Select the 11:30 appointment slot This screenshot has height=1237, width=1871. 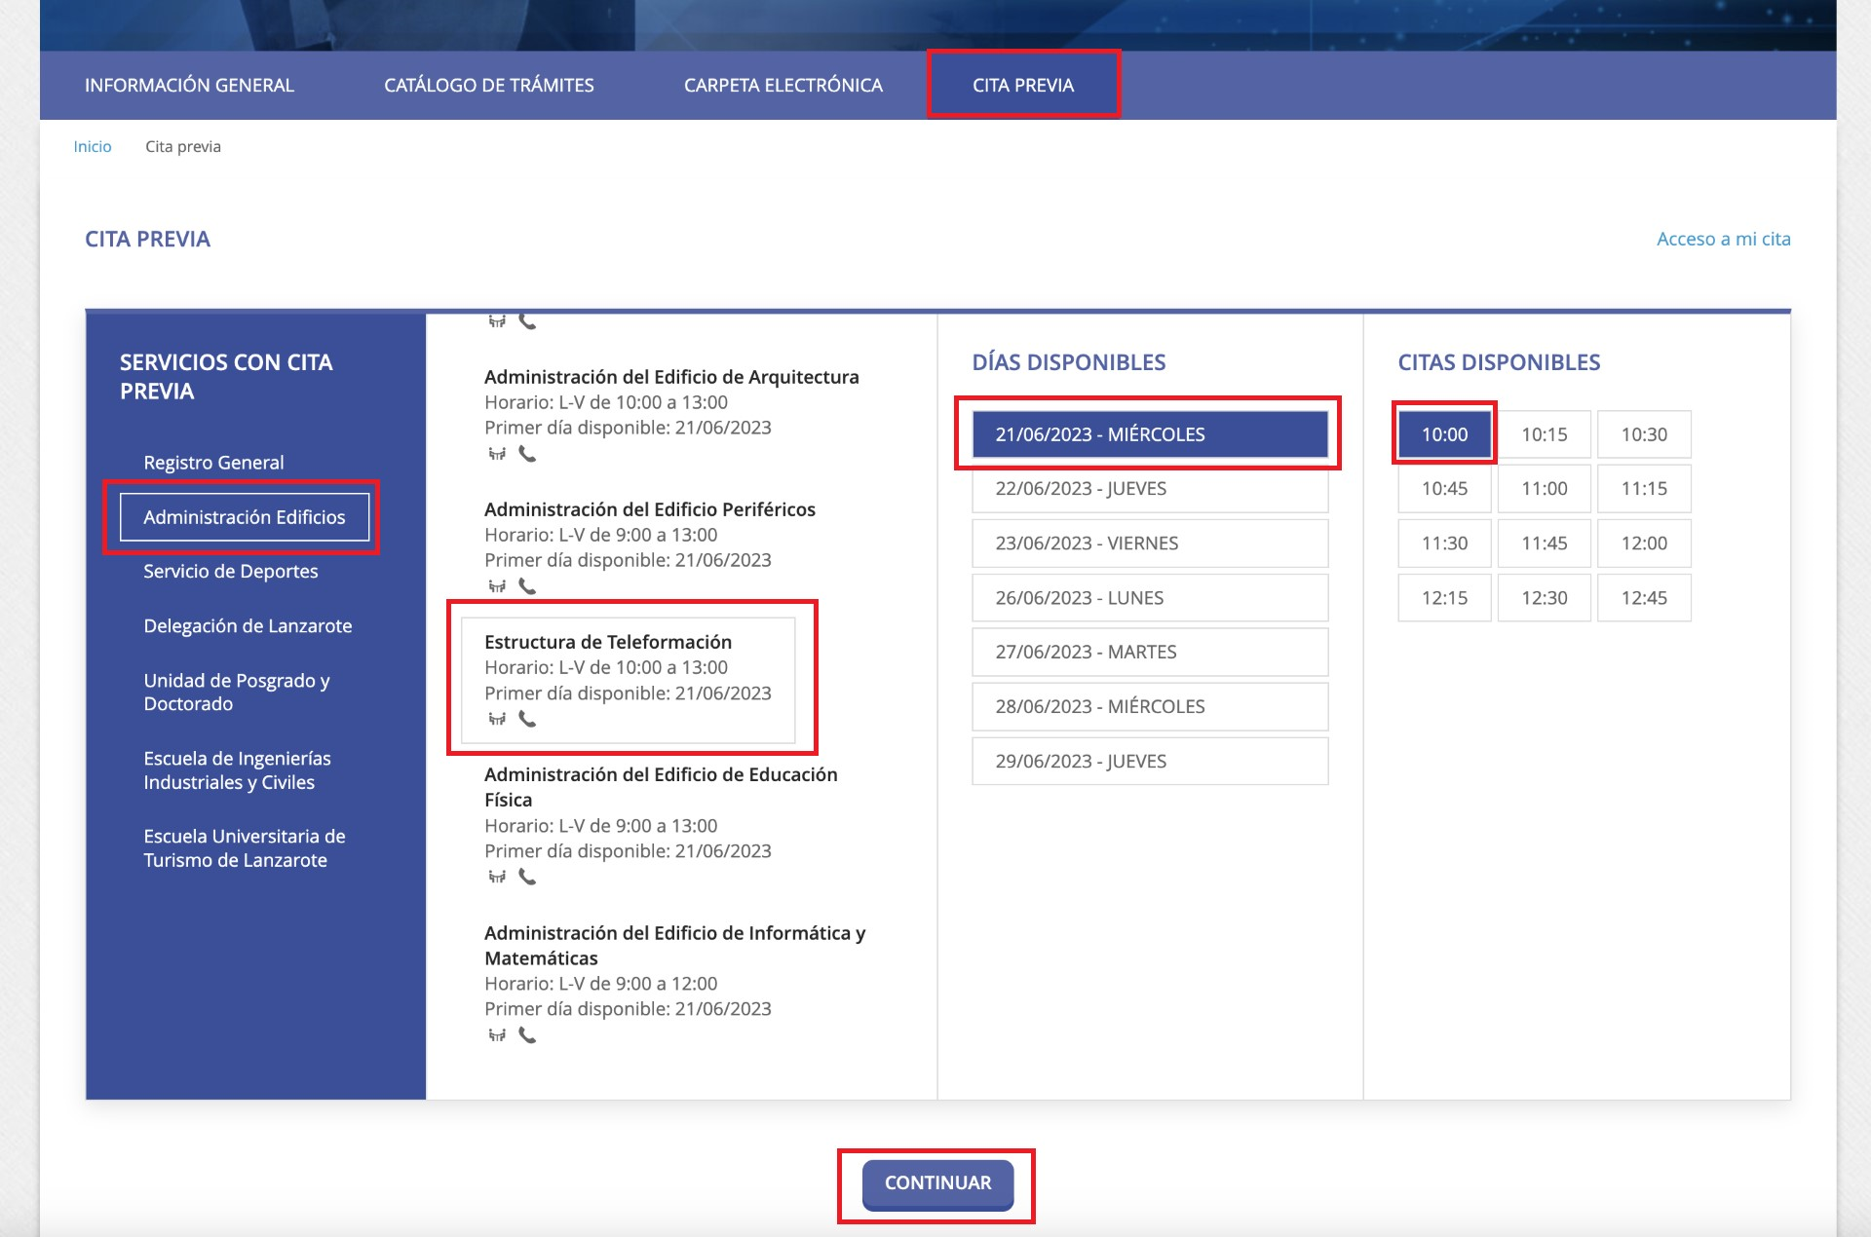click(x=1444, y=544)
